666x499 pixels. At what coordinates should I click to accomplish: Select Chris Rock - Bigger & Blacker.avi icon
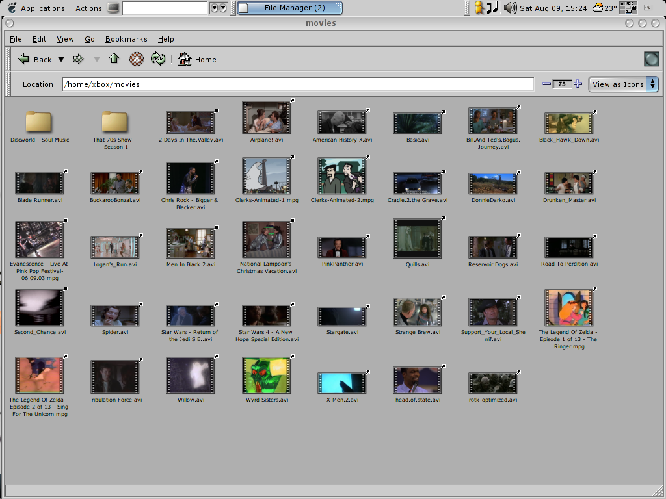[191, 178]
